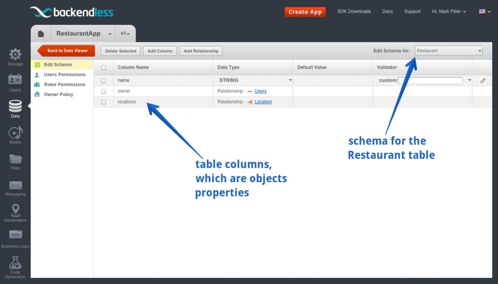The image size is (498, 284).
Task: Check the box for the name column
Action: [104, 81]
